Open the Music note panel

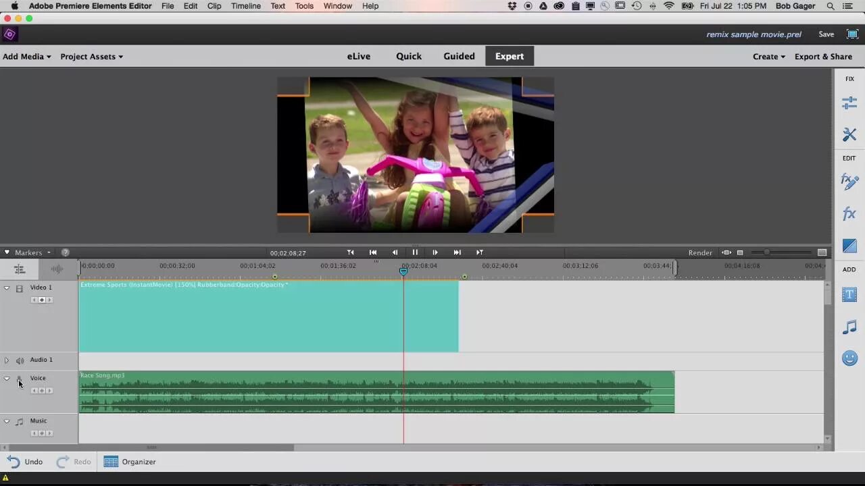(849, 327)
